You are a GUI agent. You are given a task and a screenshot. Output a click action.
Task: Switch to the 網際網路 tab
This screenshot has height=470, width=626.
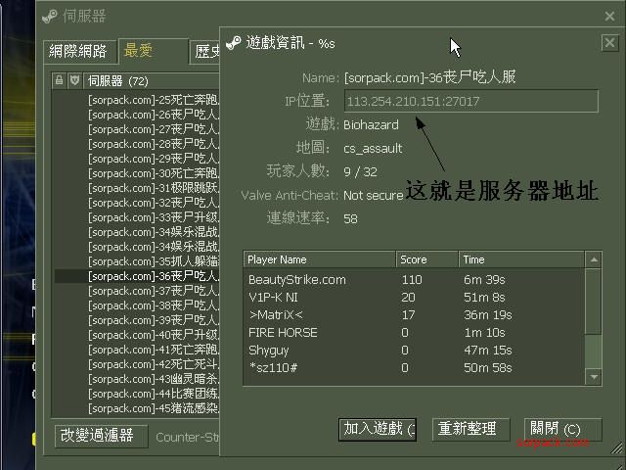pos(81,52)
